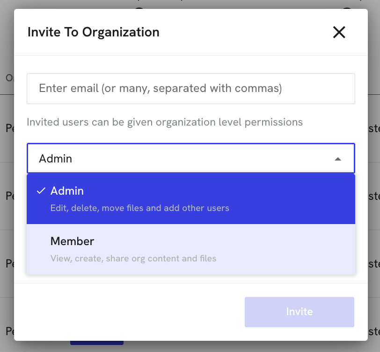
Task: Click the checkmark next to Admin
Action: point(42,190)
